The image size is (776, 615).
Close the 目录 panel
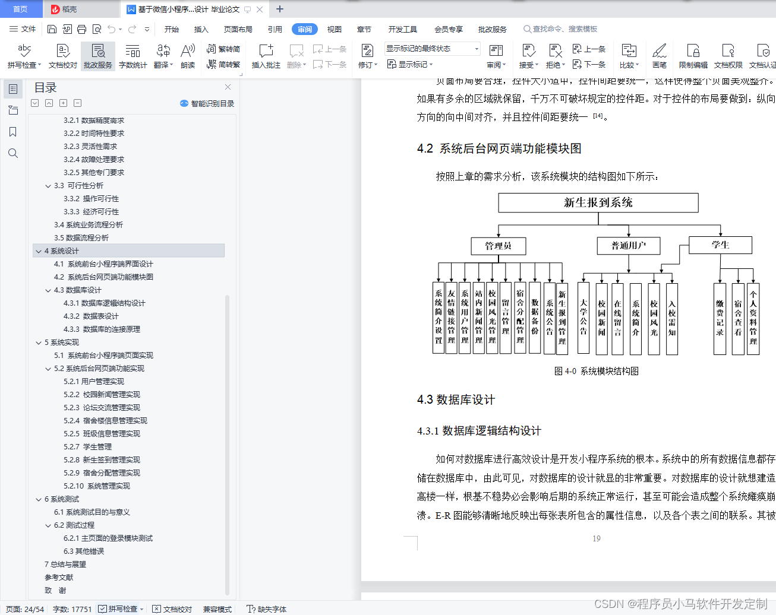(x=228, y=87)
